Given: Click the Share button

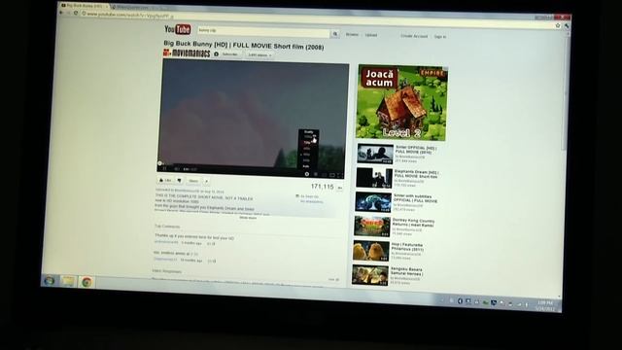Looking at the screenshot, I should 193,182.
